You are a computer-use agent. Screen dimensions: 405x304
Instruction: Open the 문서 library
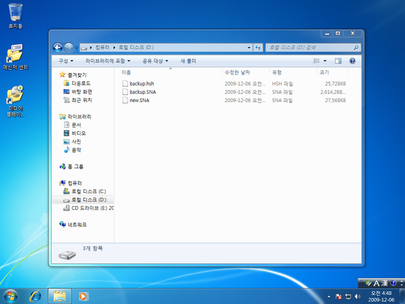tap(76, 125)
